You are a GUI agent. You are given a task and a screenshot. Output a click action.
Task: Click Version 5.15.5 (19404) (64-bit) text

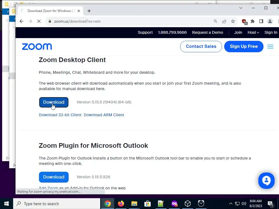tap(104, 102)
